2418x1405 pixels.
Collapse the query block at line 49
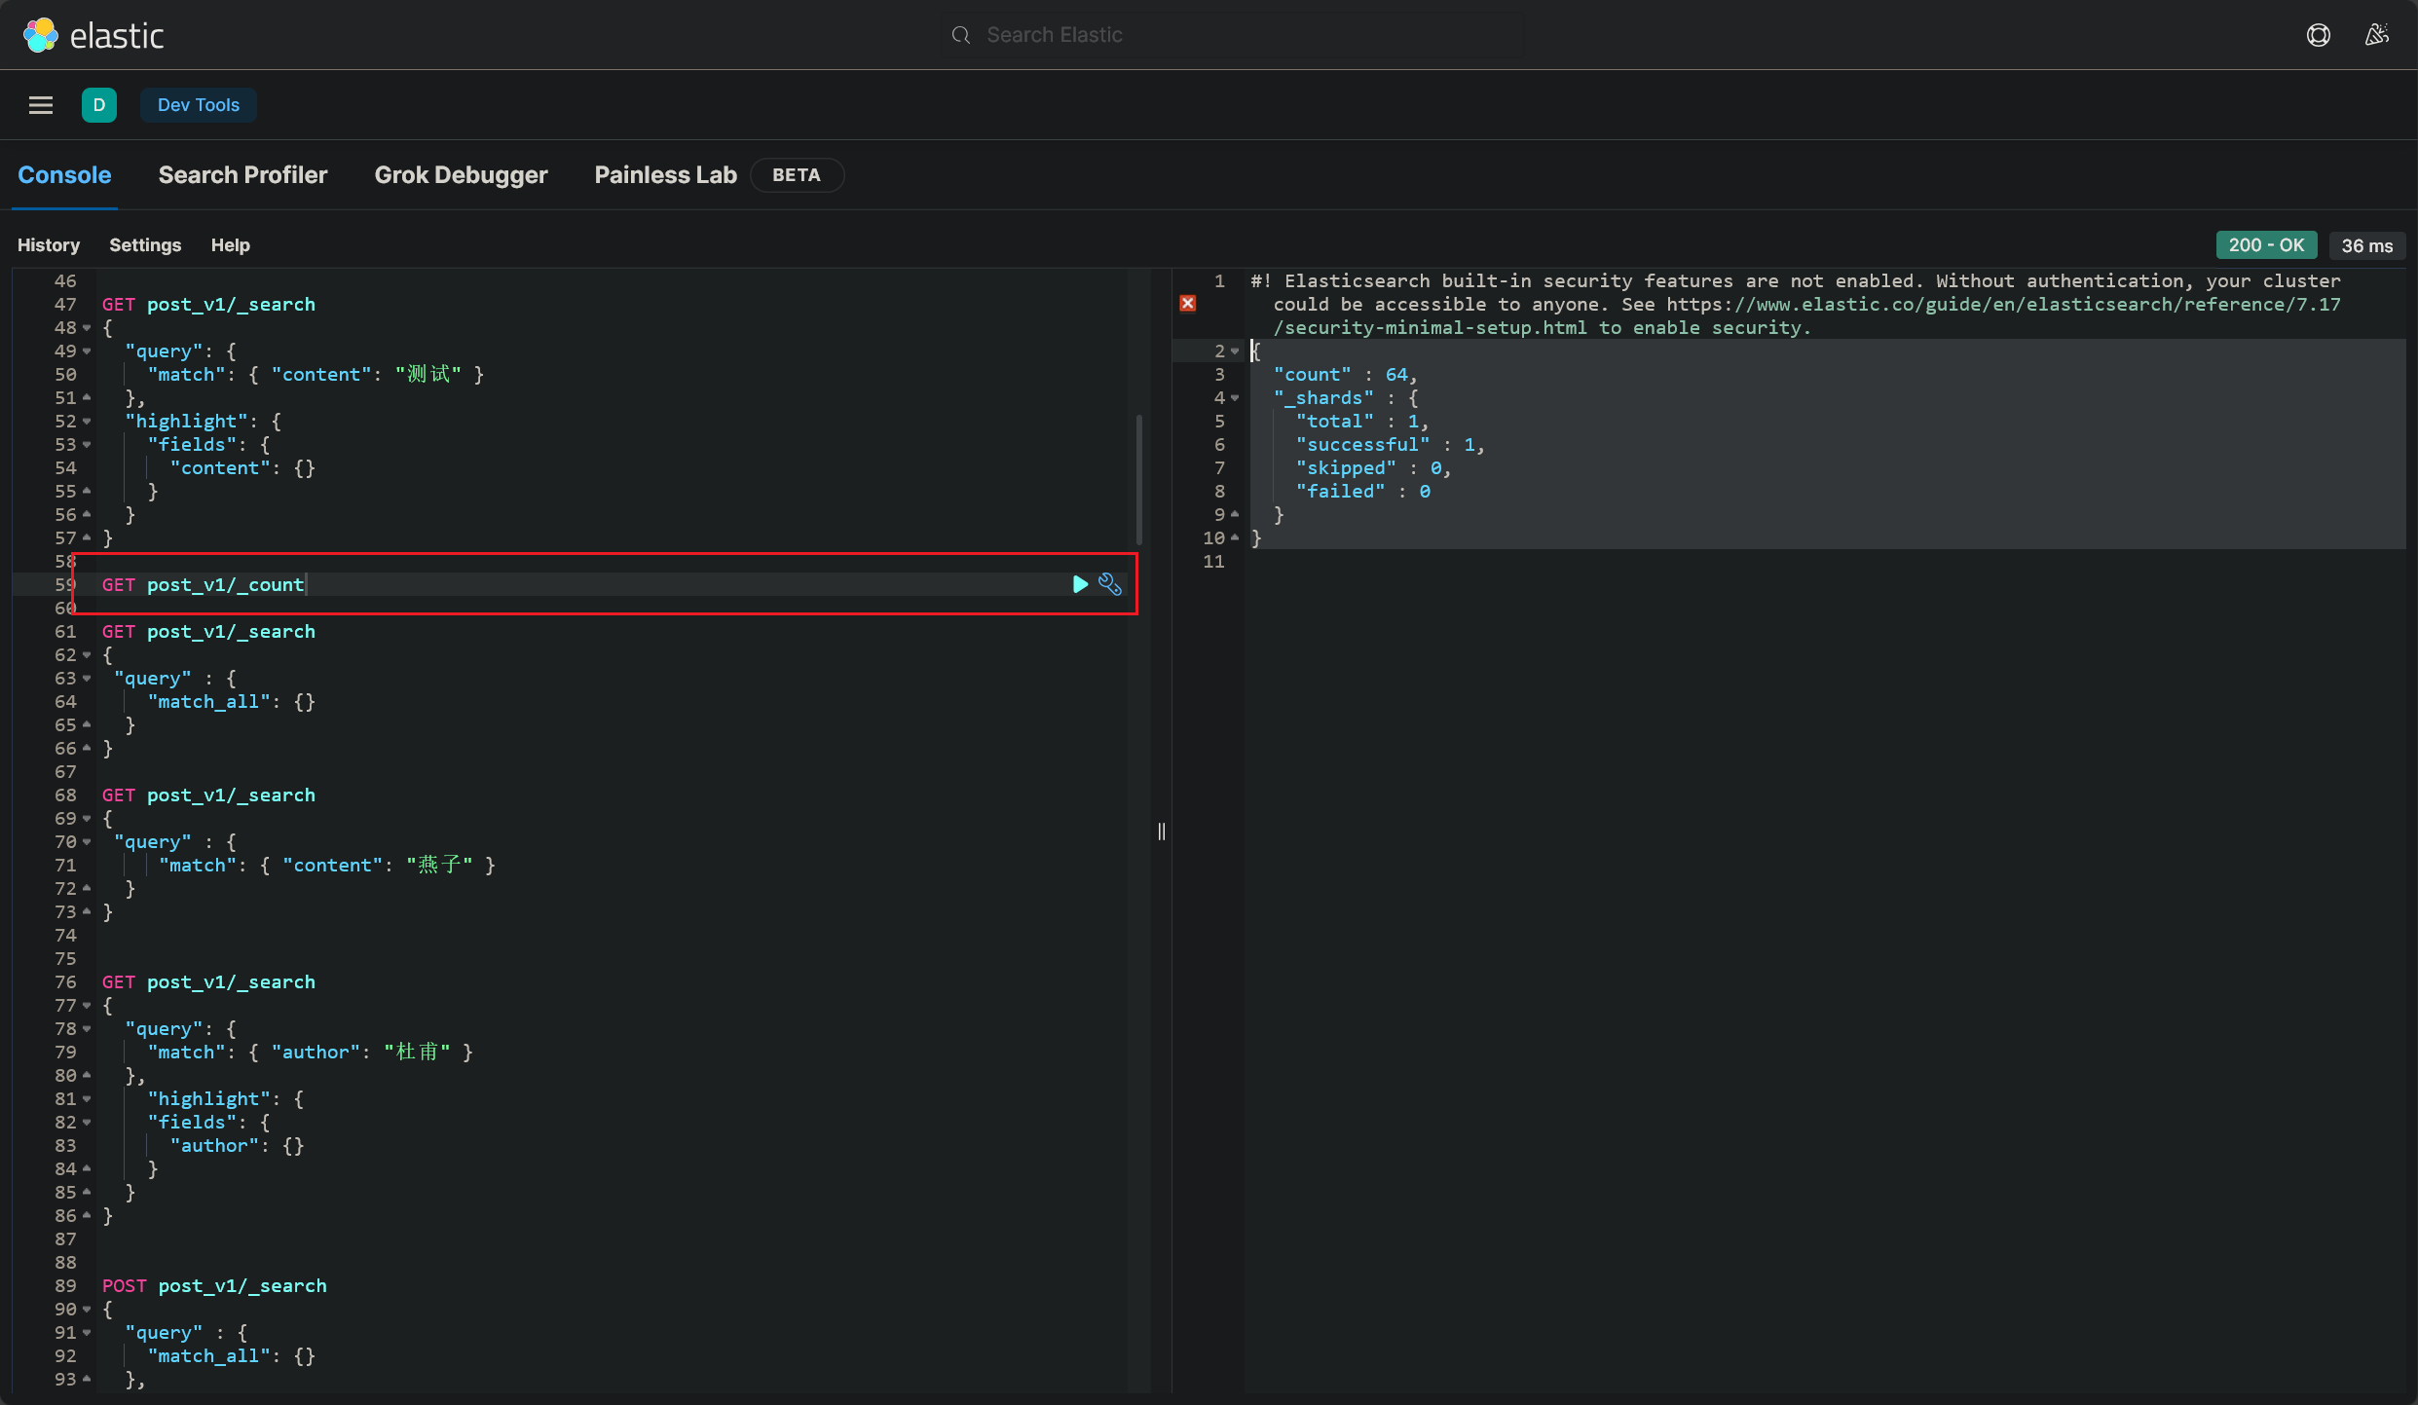pos(87,351)
